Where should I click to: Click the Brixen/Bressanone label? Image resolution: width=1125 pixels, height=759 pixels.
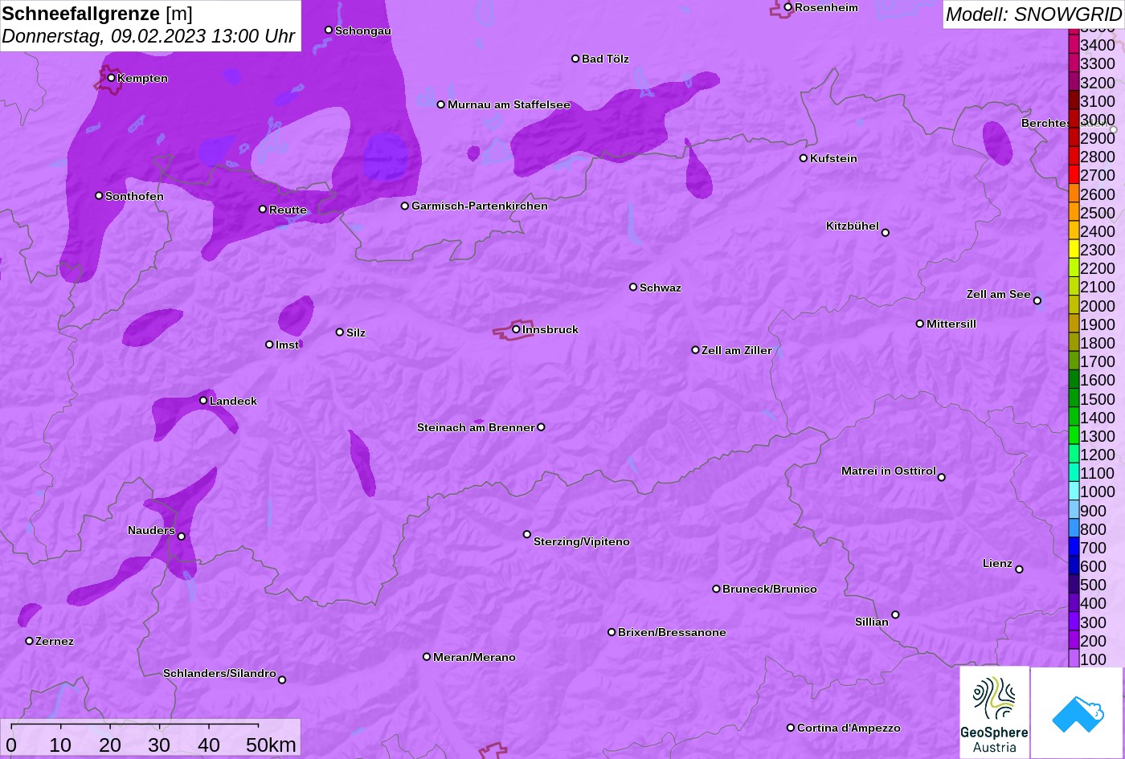(x=672, y=632)
